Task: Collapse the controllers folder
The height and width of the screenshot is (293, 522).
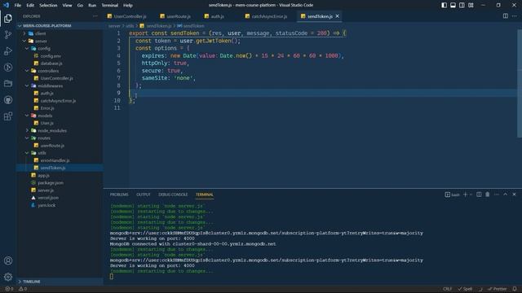Action: tap(60, 71)
